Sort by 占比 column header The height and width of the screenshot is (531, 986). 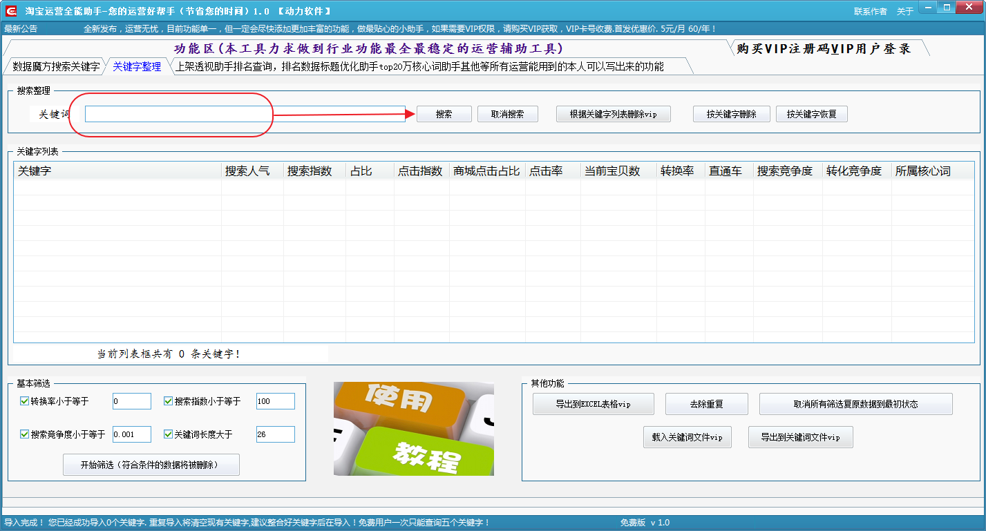coord(370,171)
